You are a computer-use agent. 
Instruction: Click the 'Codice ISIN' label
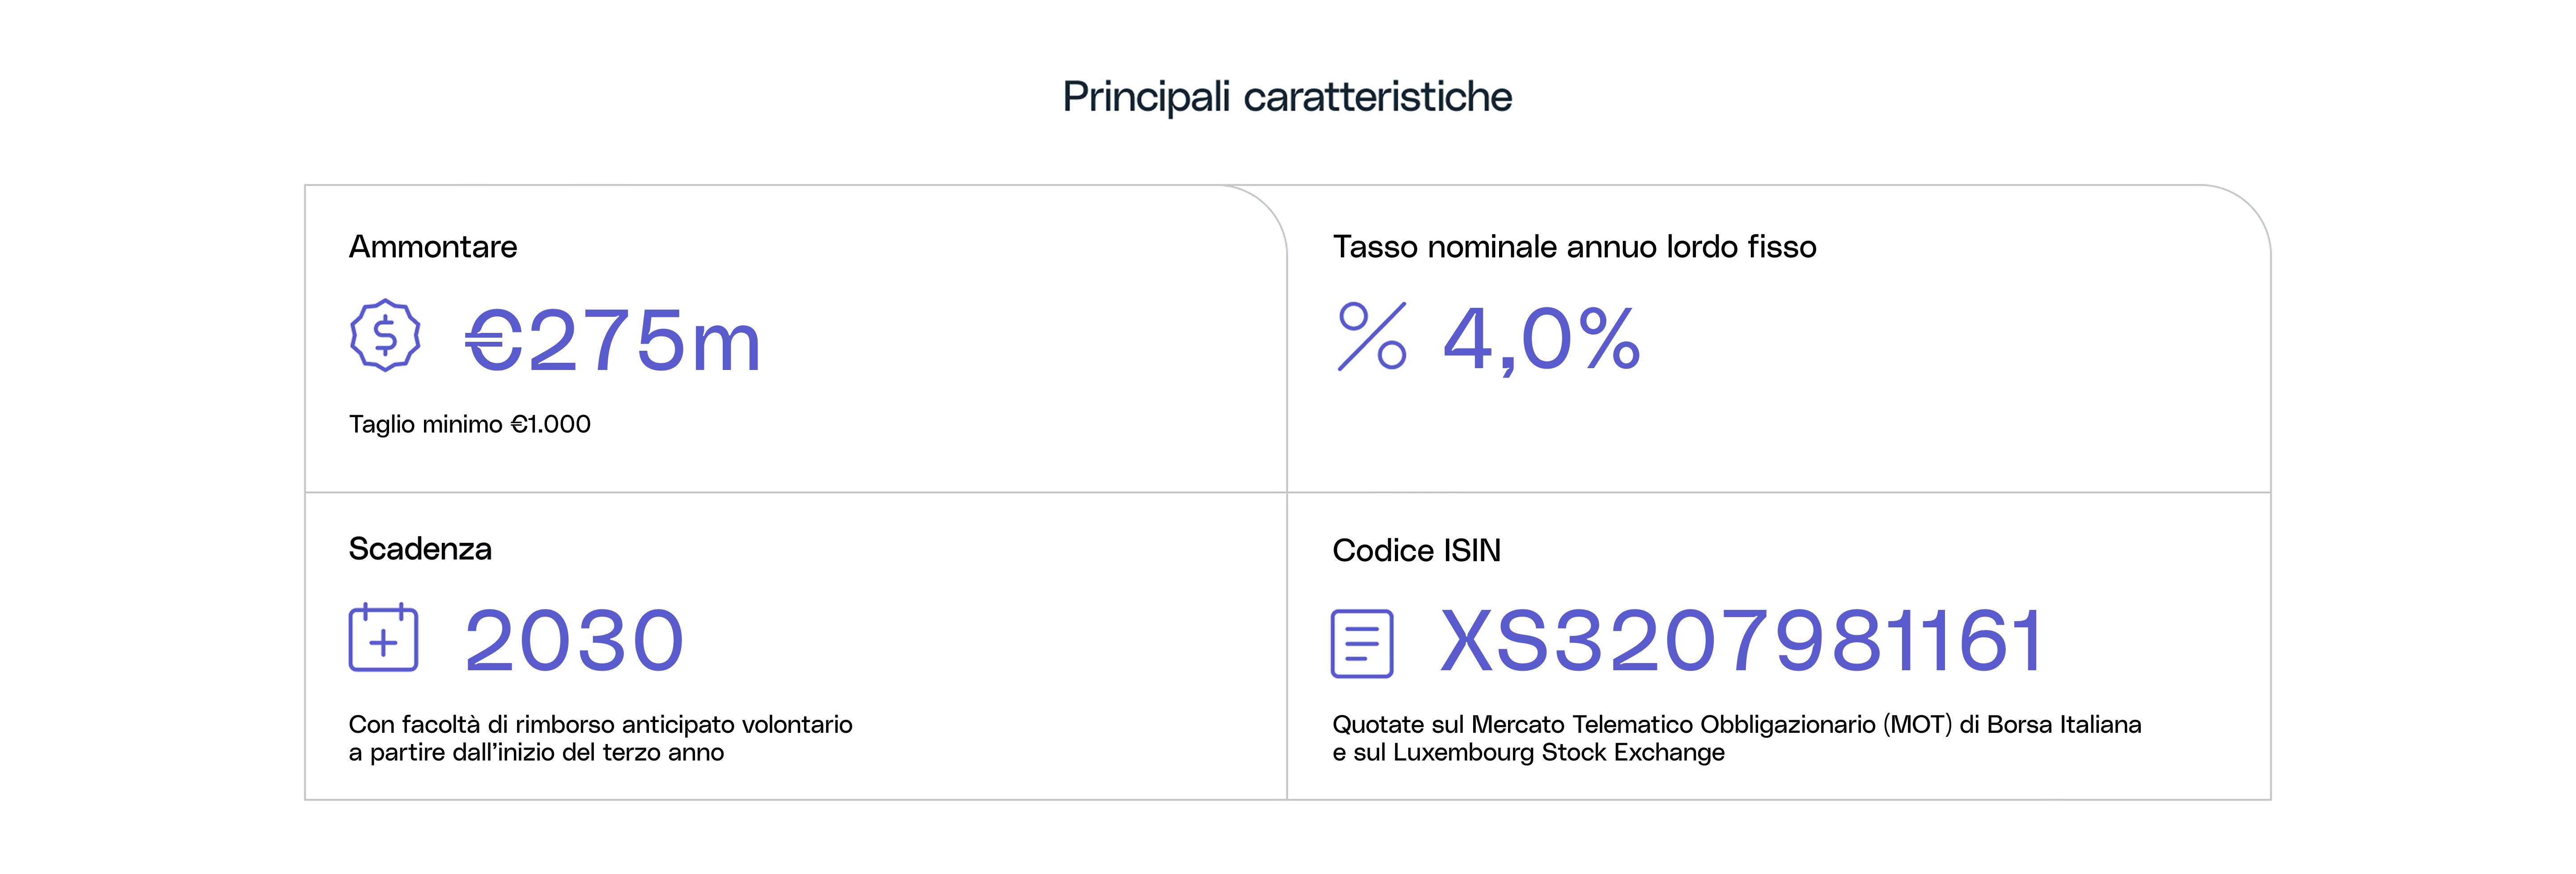coord(1416,550)
